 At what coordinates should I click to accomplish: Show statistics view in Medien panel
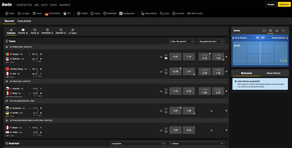pyautogui.click(x=277, y=30)
